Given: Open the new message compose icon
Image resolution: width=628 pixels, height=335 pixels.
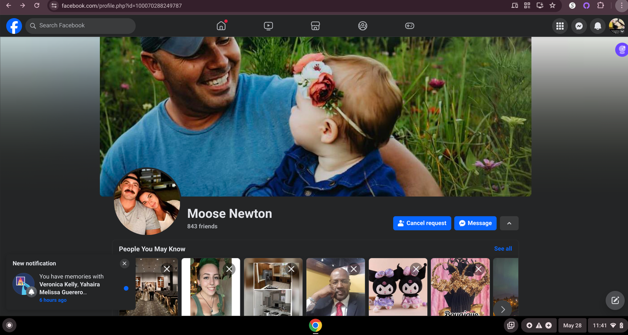Looking at the screenshot, I should [615, 301].
